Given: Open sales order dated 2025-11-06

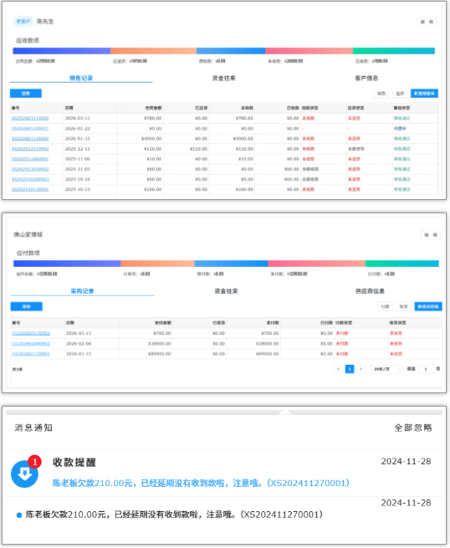Looking at the screenshot, I should [x=30, y=159].
